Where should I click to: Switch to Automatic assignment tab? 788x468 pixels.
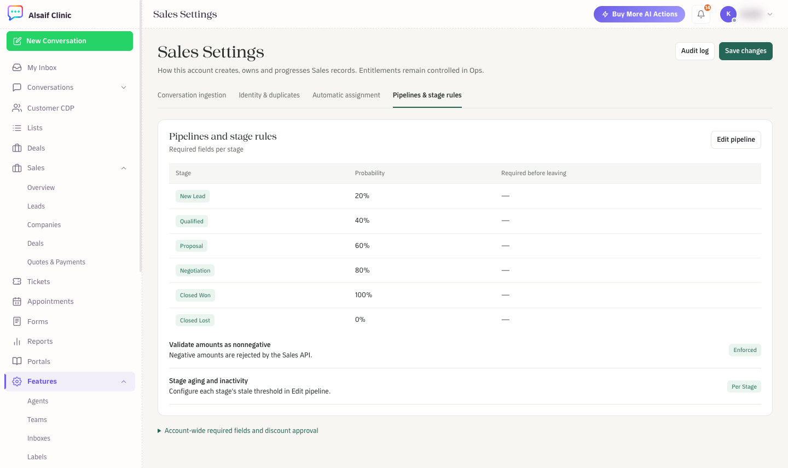[x=346, y=95]
